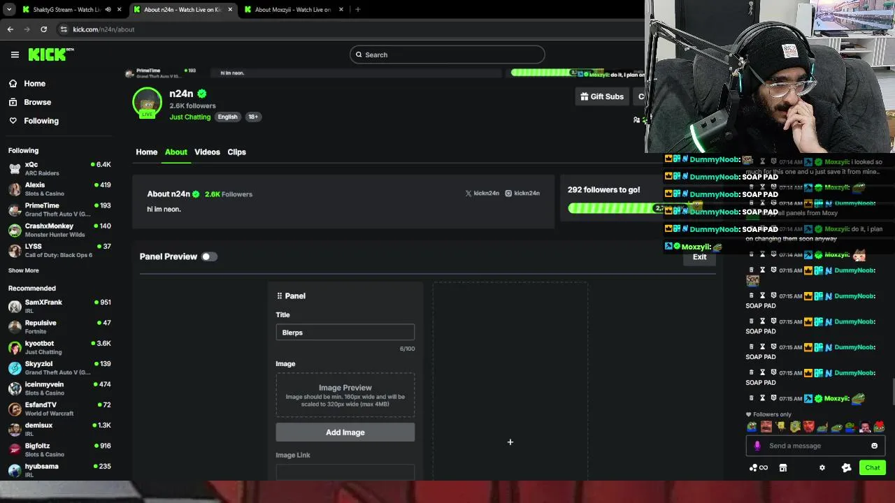Click the Panel drag handle icon
The width and height of the screenshot is (895, 503).
[280, 296]
